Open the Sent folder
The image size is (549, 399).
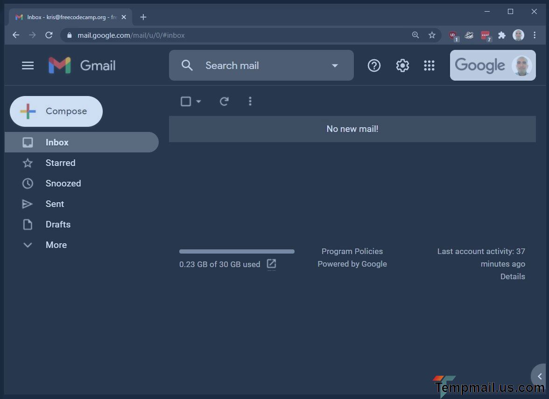pyautogui.click(x=55, y=204)
